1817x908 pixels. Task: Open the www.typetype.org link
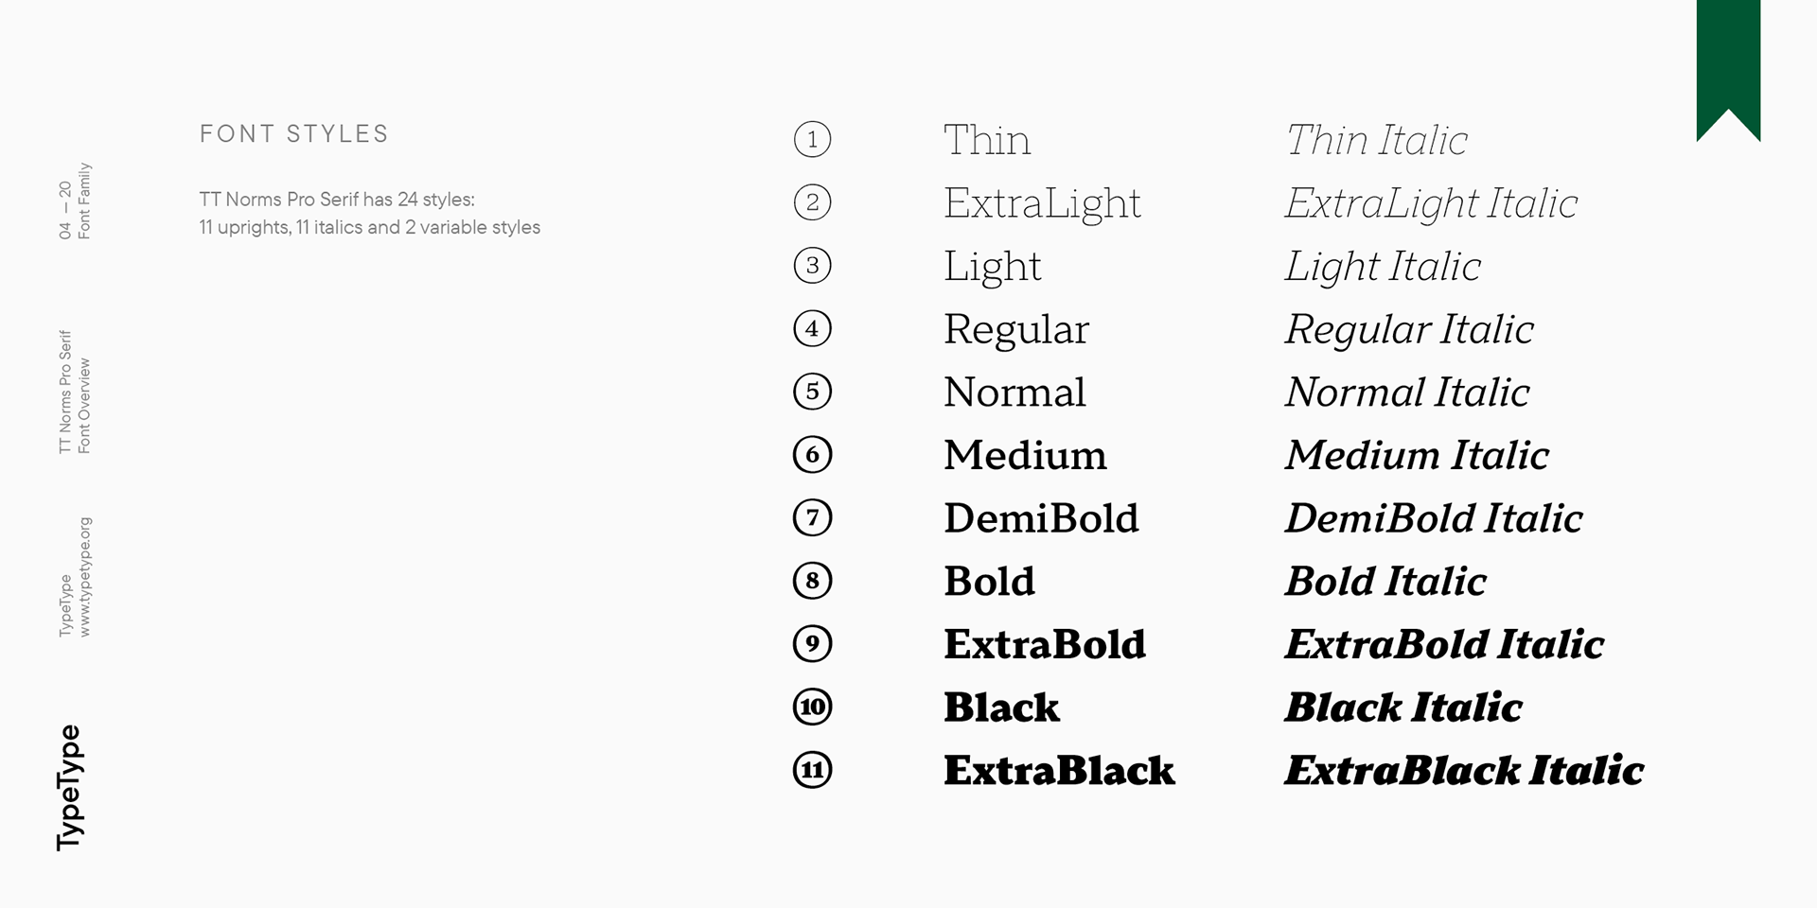(85, 577)
